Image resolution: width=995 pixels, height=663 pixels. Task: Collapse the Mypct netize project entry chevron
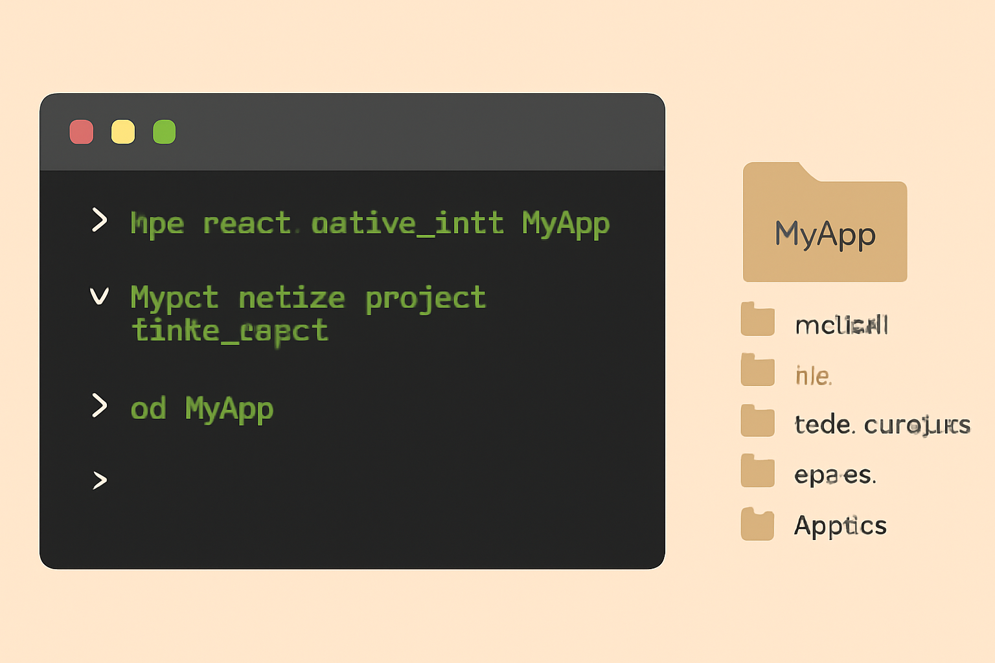pyautogui.click(x=100, y=297)
